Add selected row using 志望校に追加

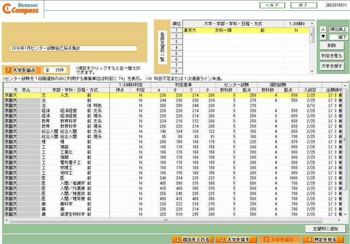click(325, 229)
